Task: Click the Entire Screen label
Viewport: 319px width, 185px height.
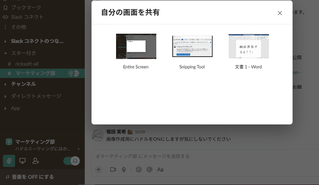Action: pyautogui.click(x=136, y=67)
